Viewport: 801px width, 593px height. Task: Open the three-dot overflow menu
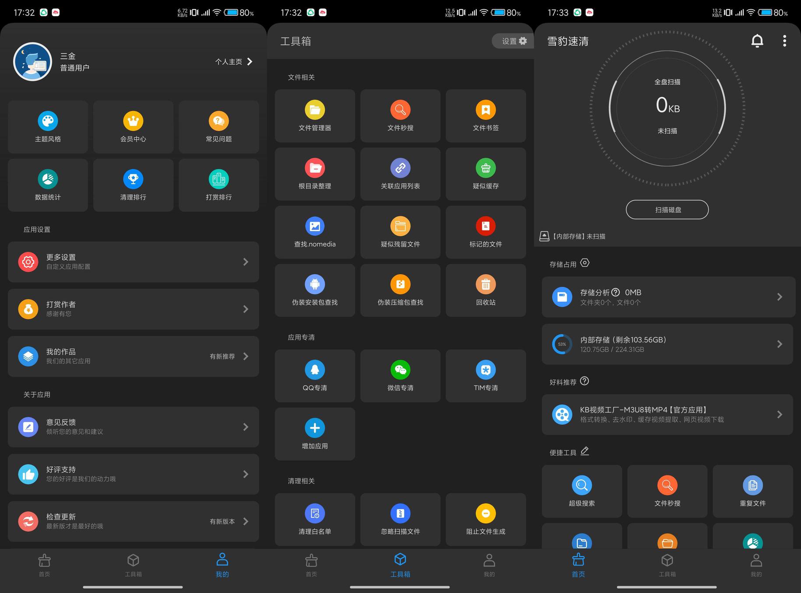pos(784,41)
